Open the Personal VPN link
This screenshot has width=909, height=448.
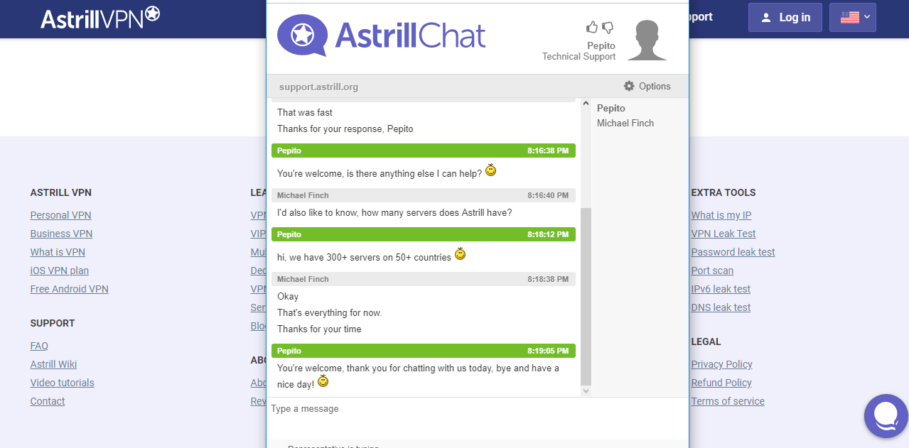(x=60, y=215)
